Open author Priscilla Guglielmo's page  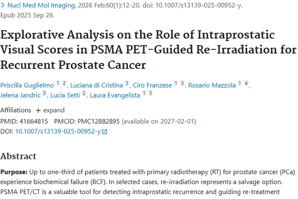27,85
